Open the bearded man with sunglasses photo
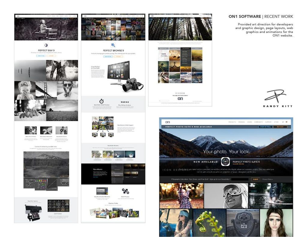The height and width of the screenshot is (237, 307). click(67, 90)
